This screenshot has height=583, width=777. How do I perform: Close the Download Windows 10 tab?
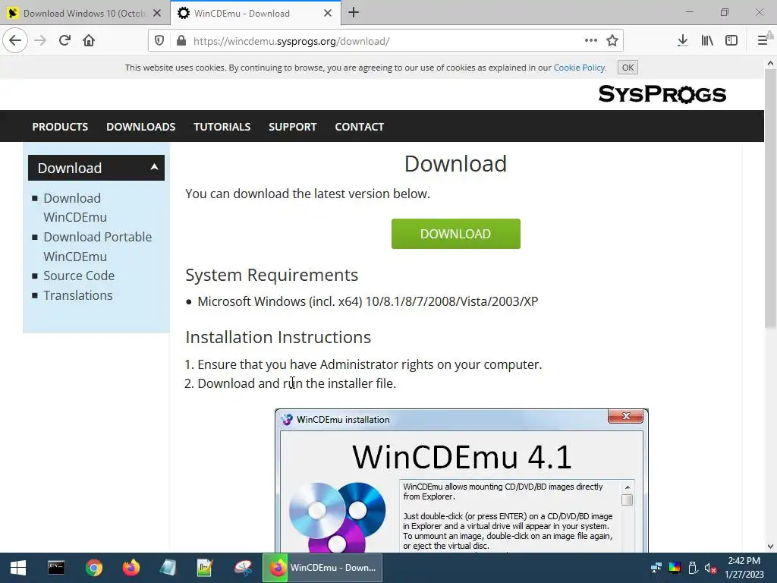[x=157, y=14]
